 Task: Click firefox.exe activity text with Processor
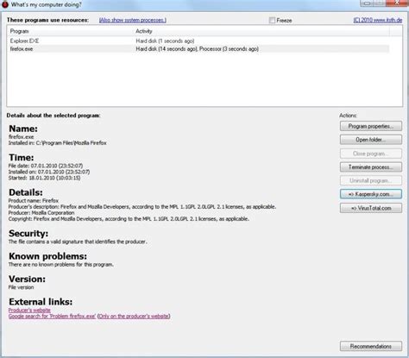[198, 49]
